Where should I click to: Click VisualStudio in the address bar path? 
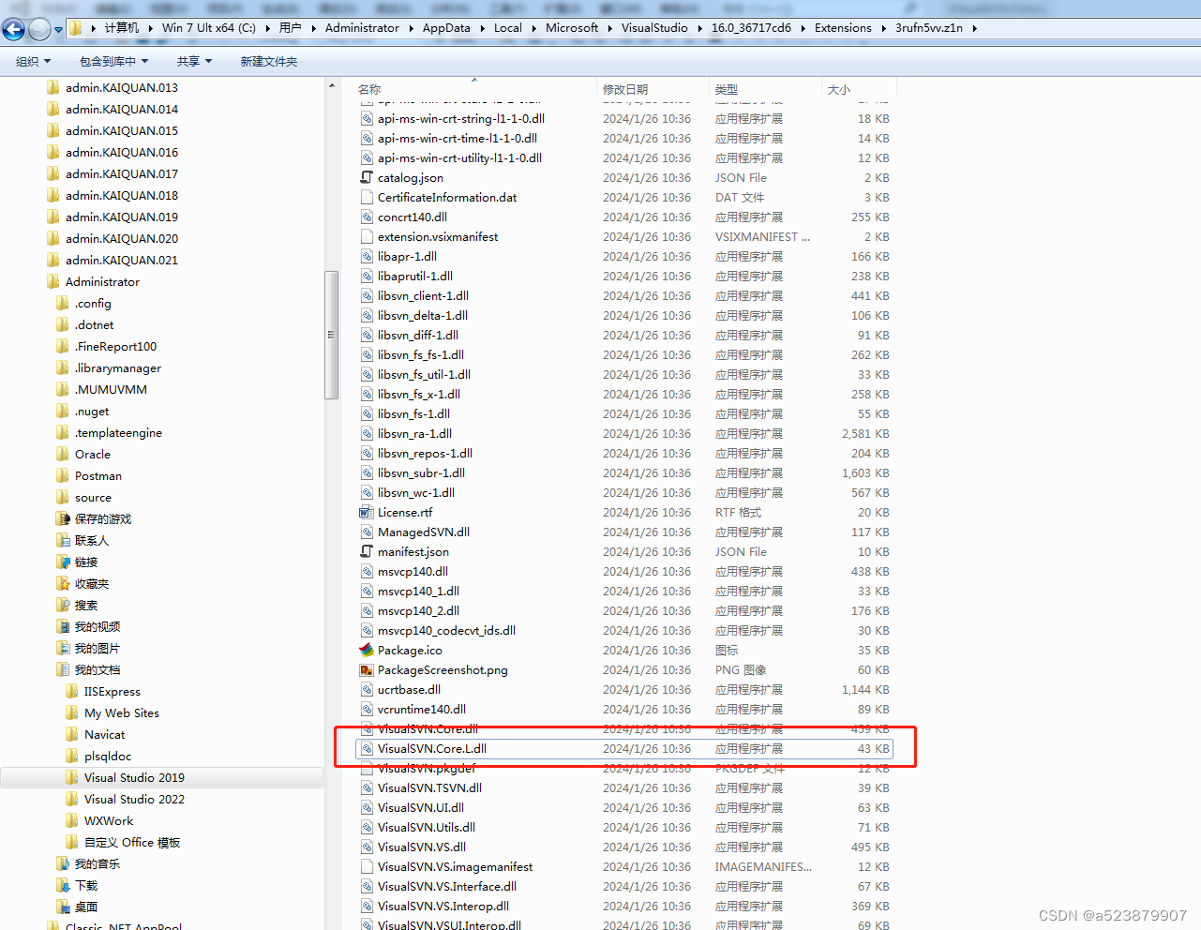655,28
